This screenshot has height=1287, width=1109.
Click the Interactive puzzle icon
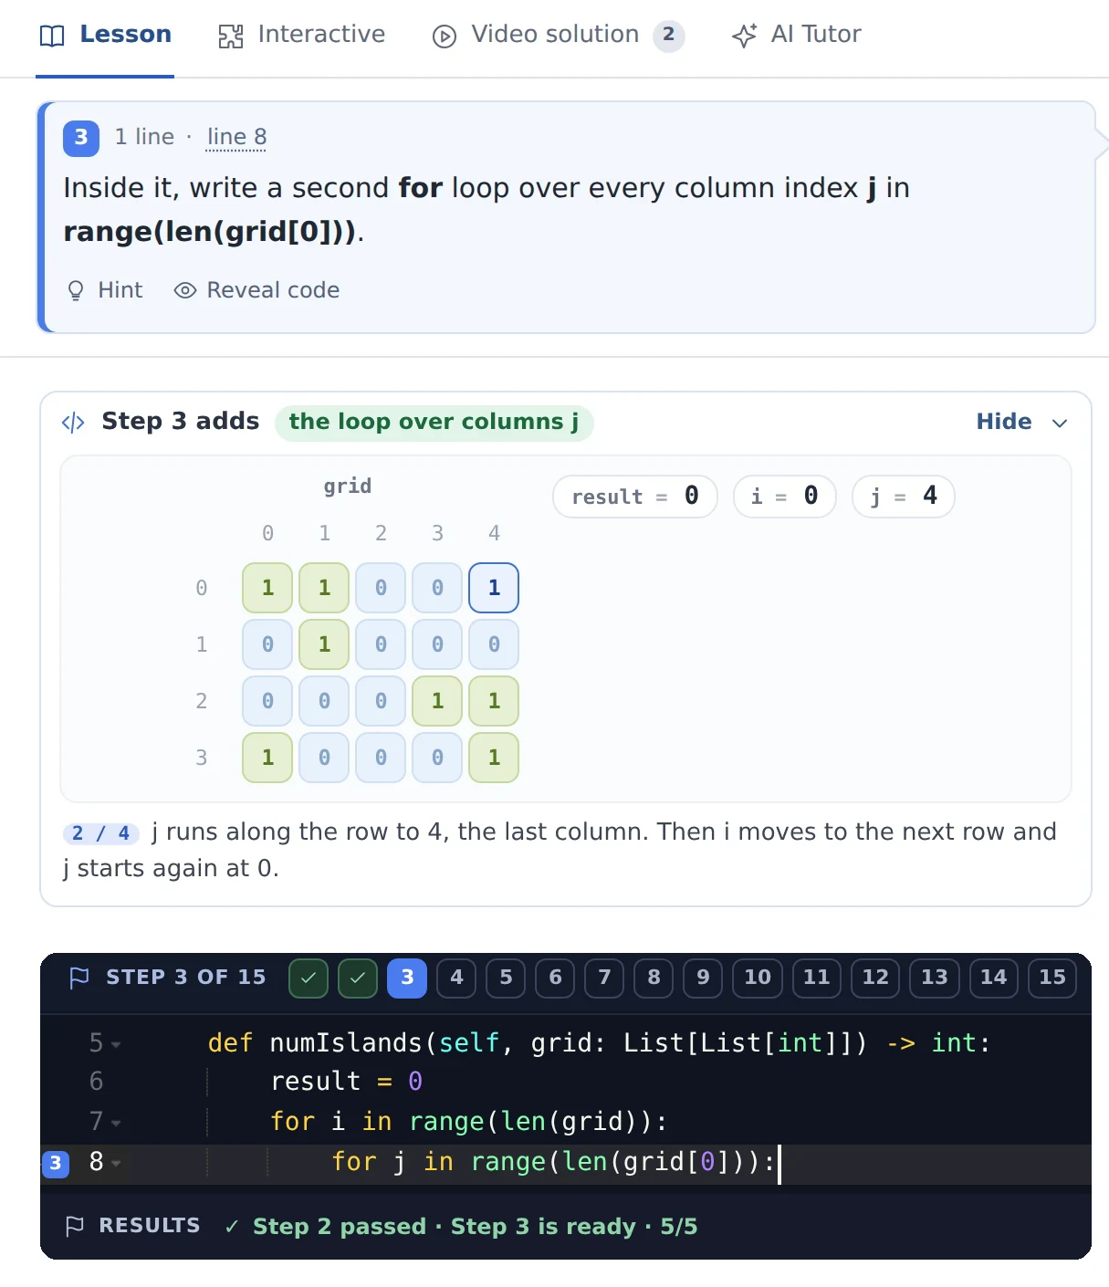pos(231,37)
